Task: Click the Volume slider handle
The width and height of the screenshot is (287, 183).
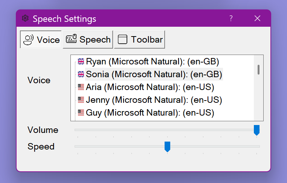Action: [x=256, y=130]
